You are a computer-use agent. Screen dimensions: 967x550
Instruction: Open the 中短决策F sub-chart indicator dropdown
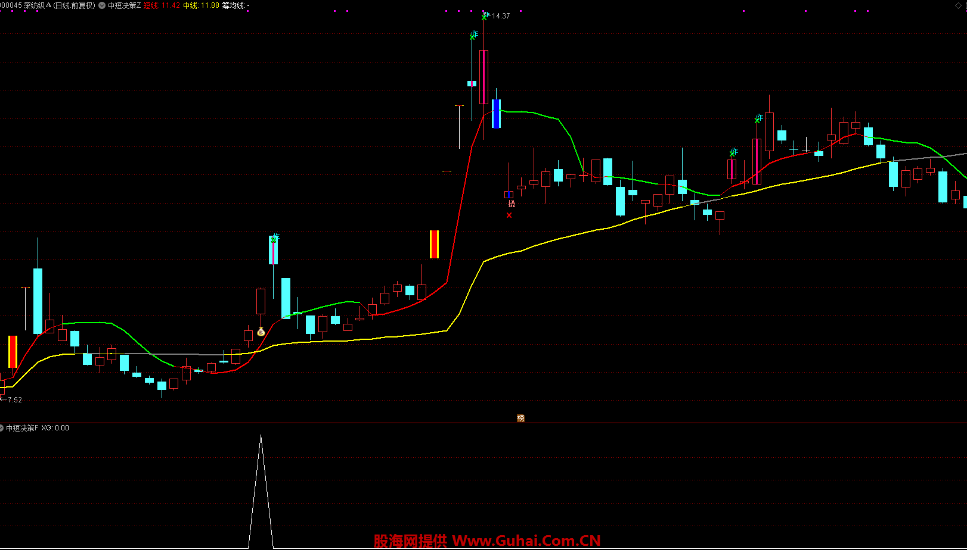pyautogui.click(x=1, y=428)
